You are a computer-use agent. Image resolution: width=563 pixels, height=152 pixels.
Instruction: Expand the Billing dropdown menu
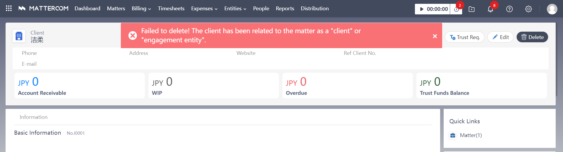coord(141,9)
